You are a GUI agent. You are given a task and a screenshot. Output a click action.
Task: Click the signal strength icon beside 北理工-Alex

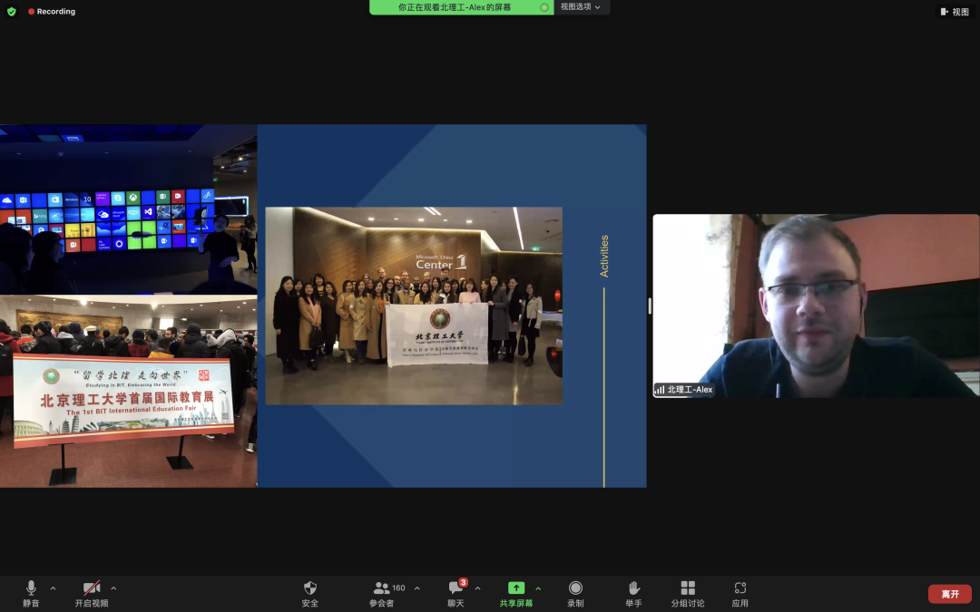click(x=660, y=390)
